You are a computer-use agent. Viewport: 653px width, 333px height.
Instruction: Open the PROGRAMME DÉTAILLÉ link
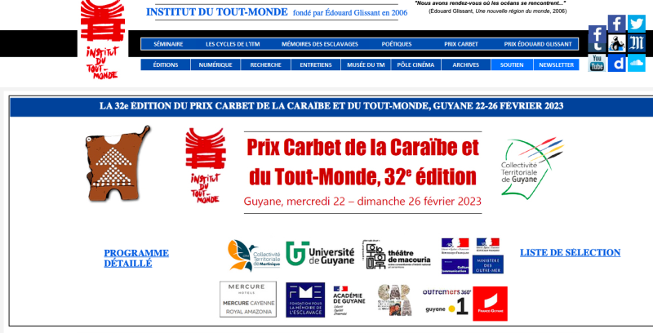(x=136, y=258)
